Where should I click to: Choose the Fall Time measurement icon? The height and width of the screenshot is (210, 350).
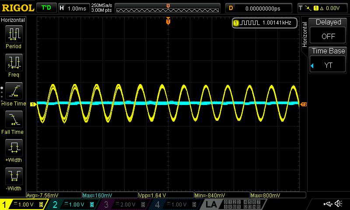(x=14, y=119)
